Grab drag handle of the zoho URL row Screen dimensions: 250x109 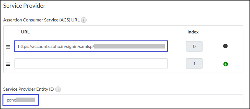tap(8, 47)
